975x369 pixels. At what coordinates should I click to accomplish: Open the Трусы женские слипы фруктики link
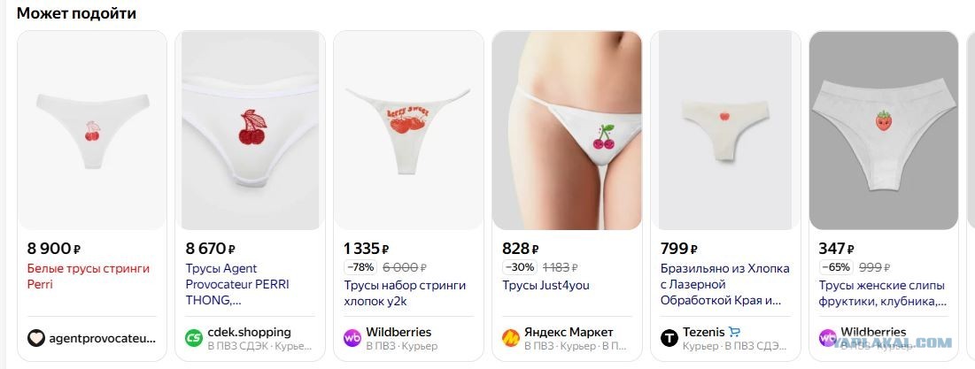point(883,294)
